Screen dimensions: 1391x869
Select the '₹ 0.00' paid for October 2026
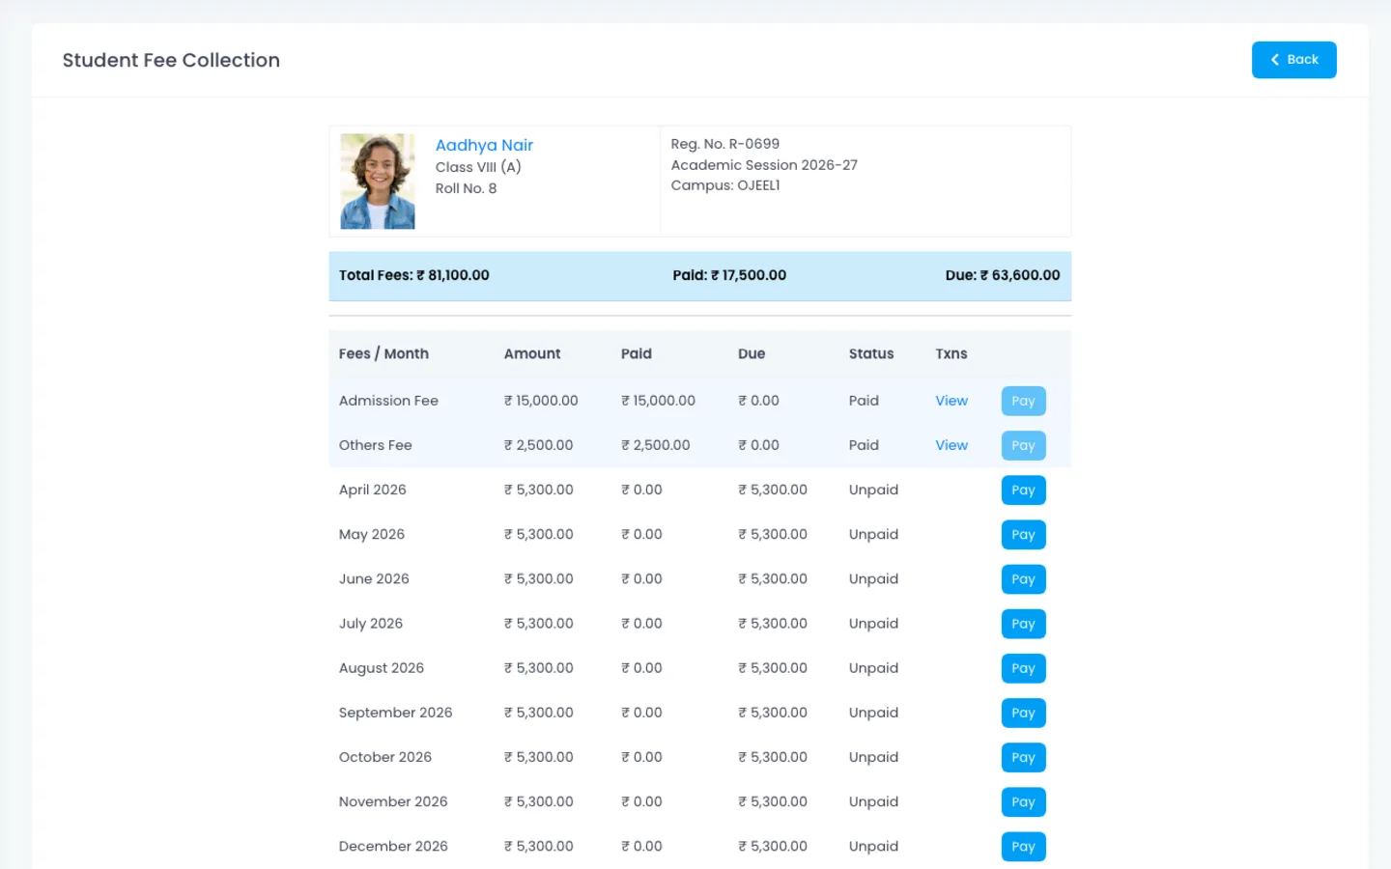[x=641, y=757]
